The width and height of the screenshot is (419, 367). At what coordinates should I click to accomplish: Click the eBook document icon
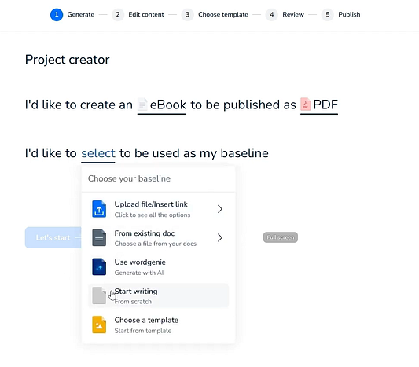(x=142, y=105)
